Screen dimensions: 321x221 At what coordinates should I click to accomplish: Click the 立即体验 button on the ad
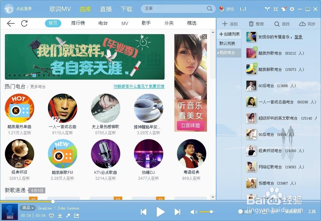pyautogui.click(x=190, y=125)
